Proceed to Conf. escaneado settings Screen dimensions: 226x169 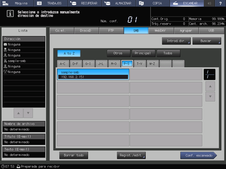point(198,155)
